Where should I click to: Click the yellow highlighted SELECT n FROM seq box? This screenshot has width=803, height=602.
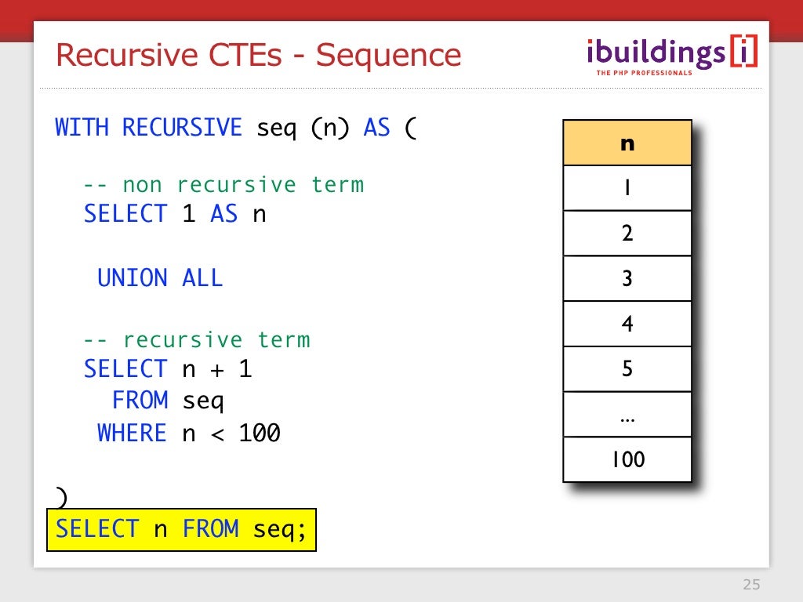point(181,530)
